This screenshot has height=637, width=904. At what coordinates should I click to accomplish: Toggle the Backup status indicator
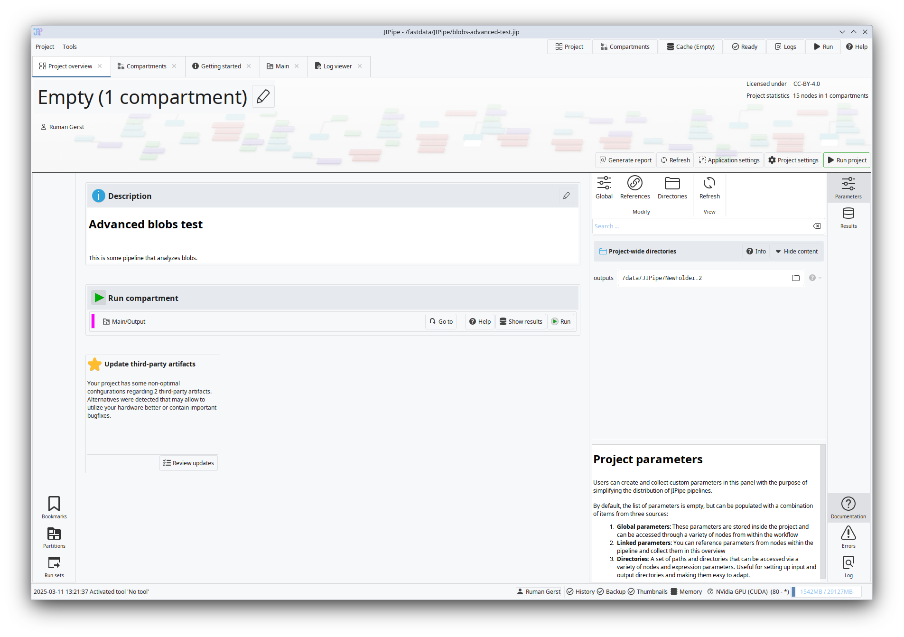pyautogui.click(x=611, y=591)
